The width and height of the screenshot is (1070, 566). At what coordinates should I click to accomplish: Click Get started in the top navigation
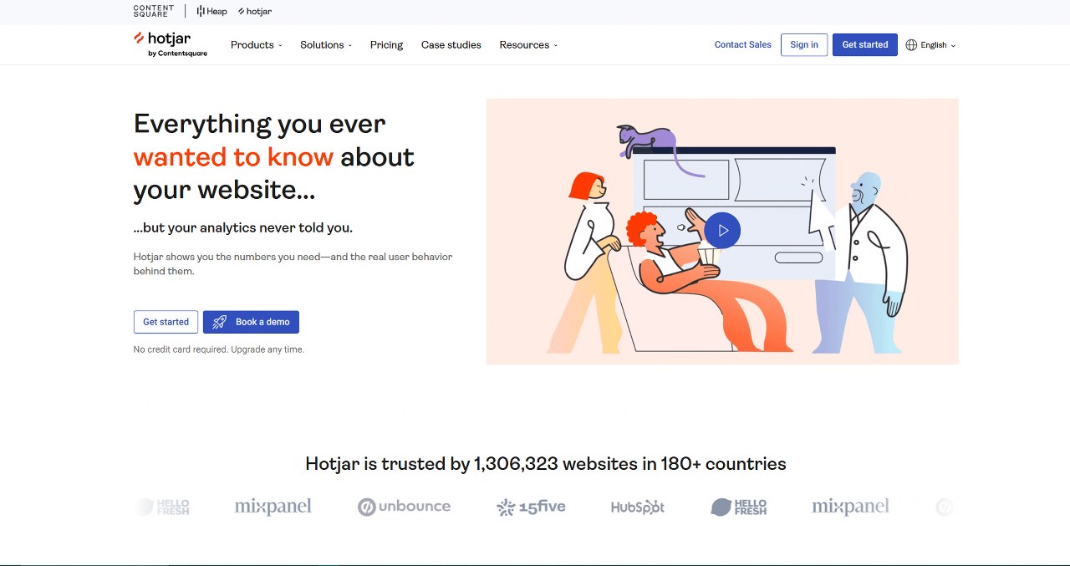point(864,45)
